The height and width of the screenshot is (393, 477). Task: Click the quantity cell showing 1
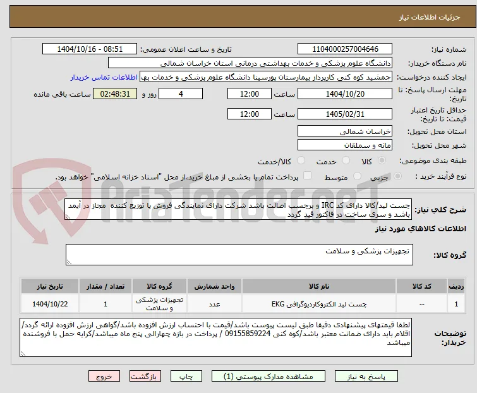(106, 304)
